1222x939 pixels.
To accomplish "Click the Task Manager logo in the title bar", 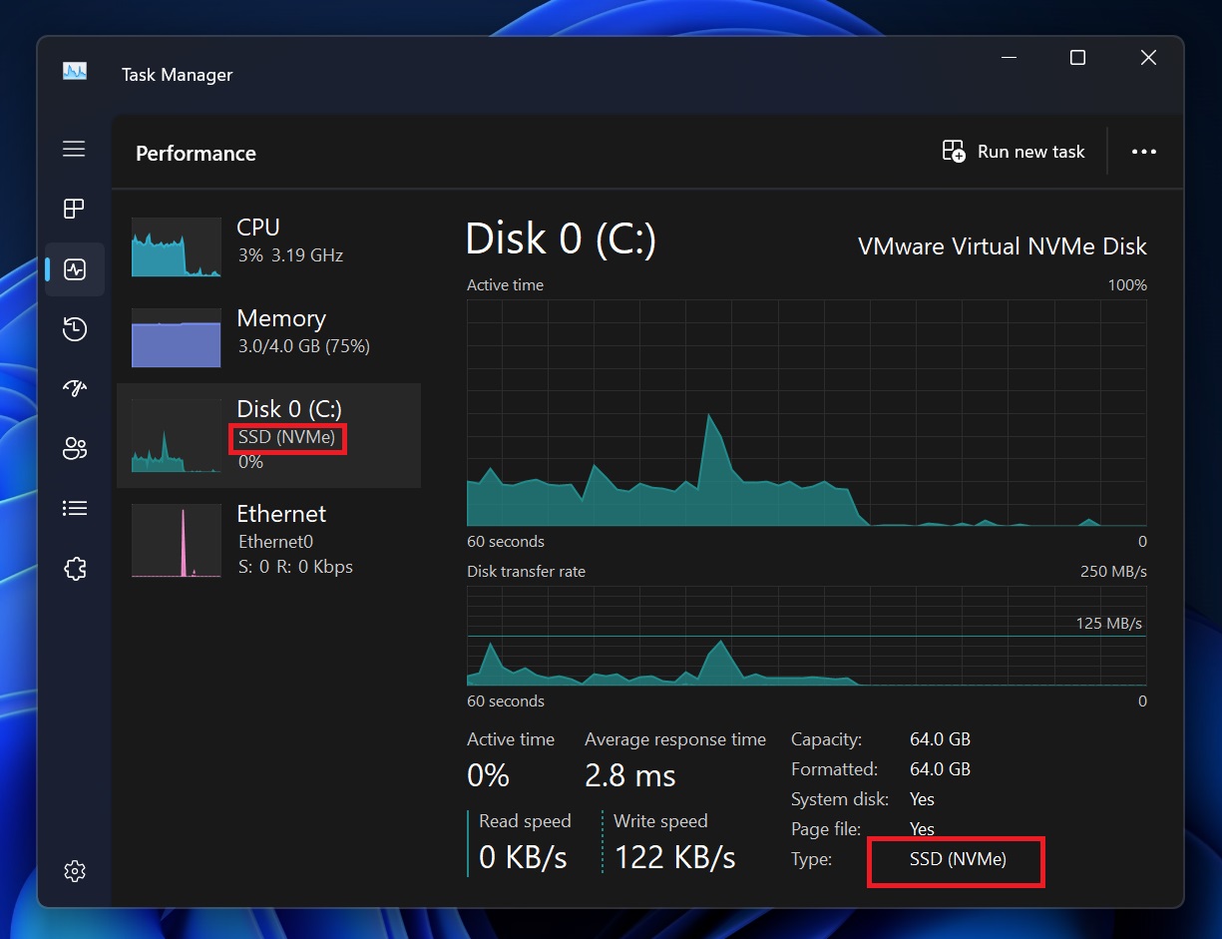I will coord(75,72).
